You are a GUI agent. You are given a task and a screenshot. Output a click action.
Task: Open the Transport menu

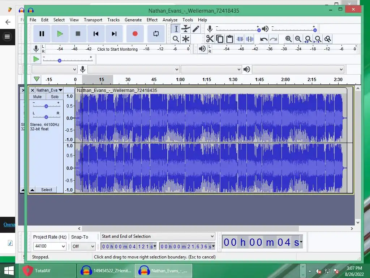[93, 20]
